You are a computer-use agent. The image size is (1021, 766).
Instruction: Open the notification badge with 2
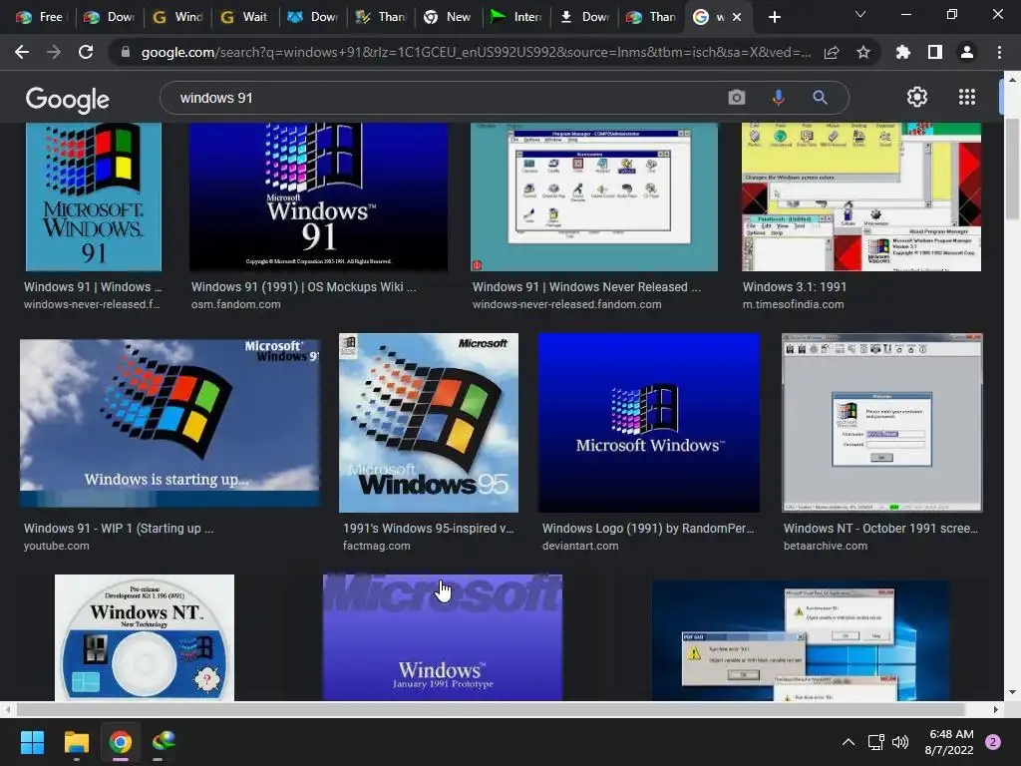(x=993, y=742)
